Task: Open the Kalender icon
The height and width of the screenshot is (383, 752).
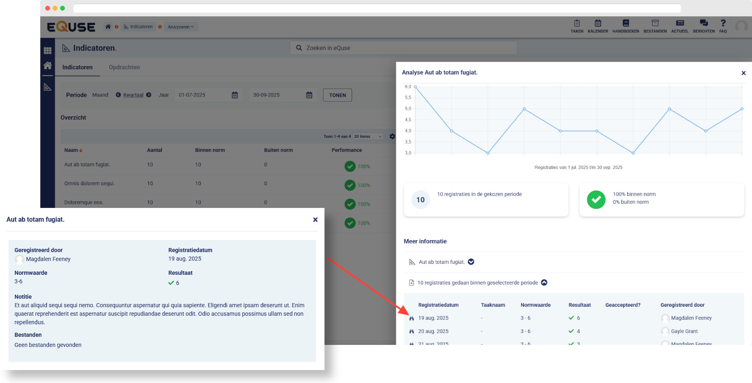Action: click(597, 26)
